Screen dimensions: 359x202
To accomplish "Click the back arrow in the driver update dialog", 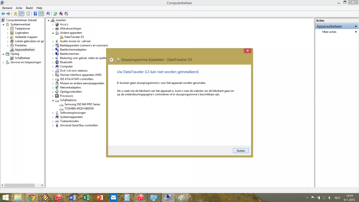I will pos(112,60).
